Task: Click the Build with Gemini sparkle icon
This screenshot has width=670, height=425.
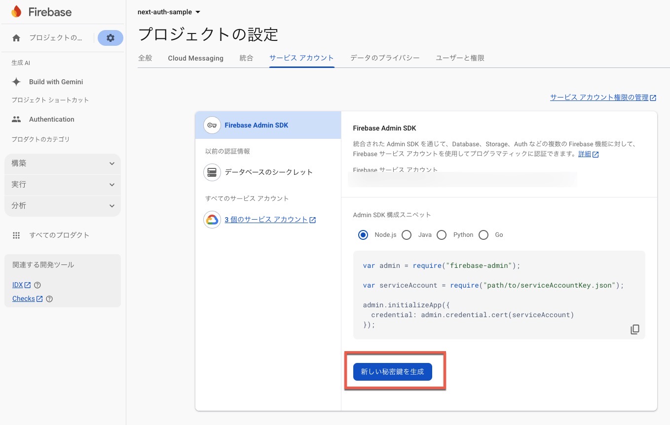Action: tap(16, 82)
